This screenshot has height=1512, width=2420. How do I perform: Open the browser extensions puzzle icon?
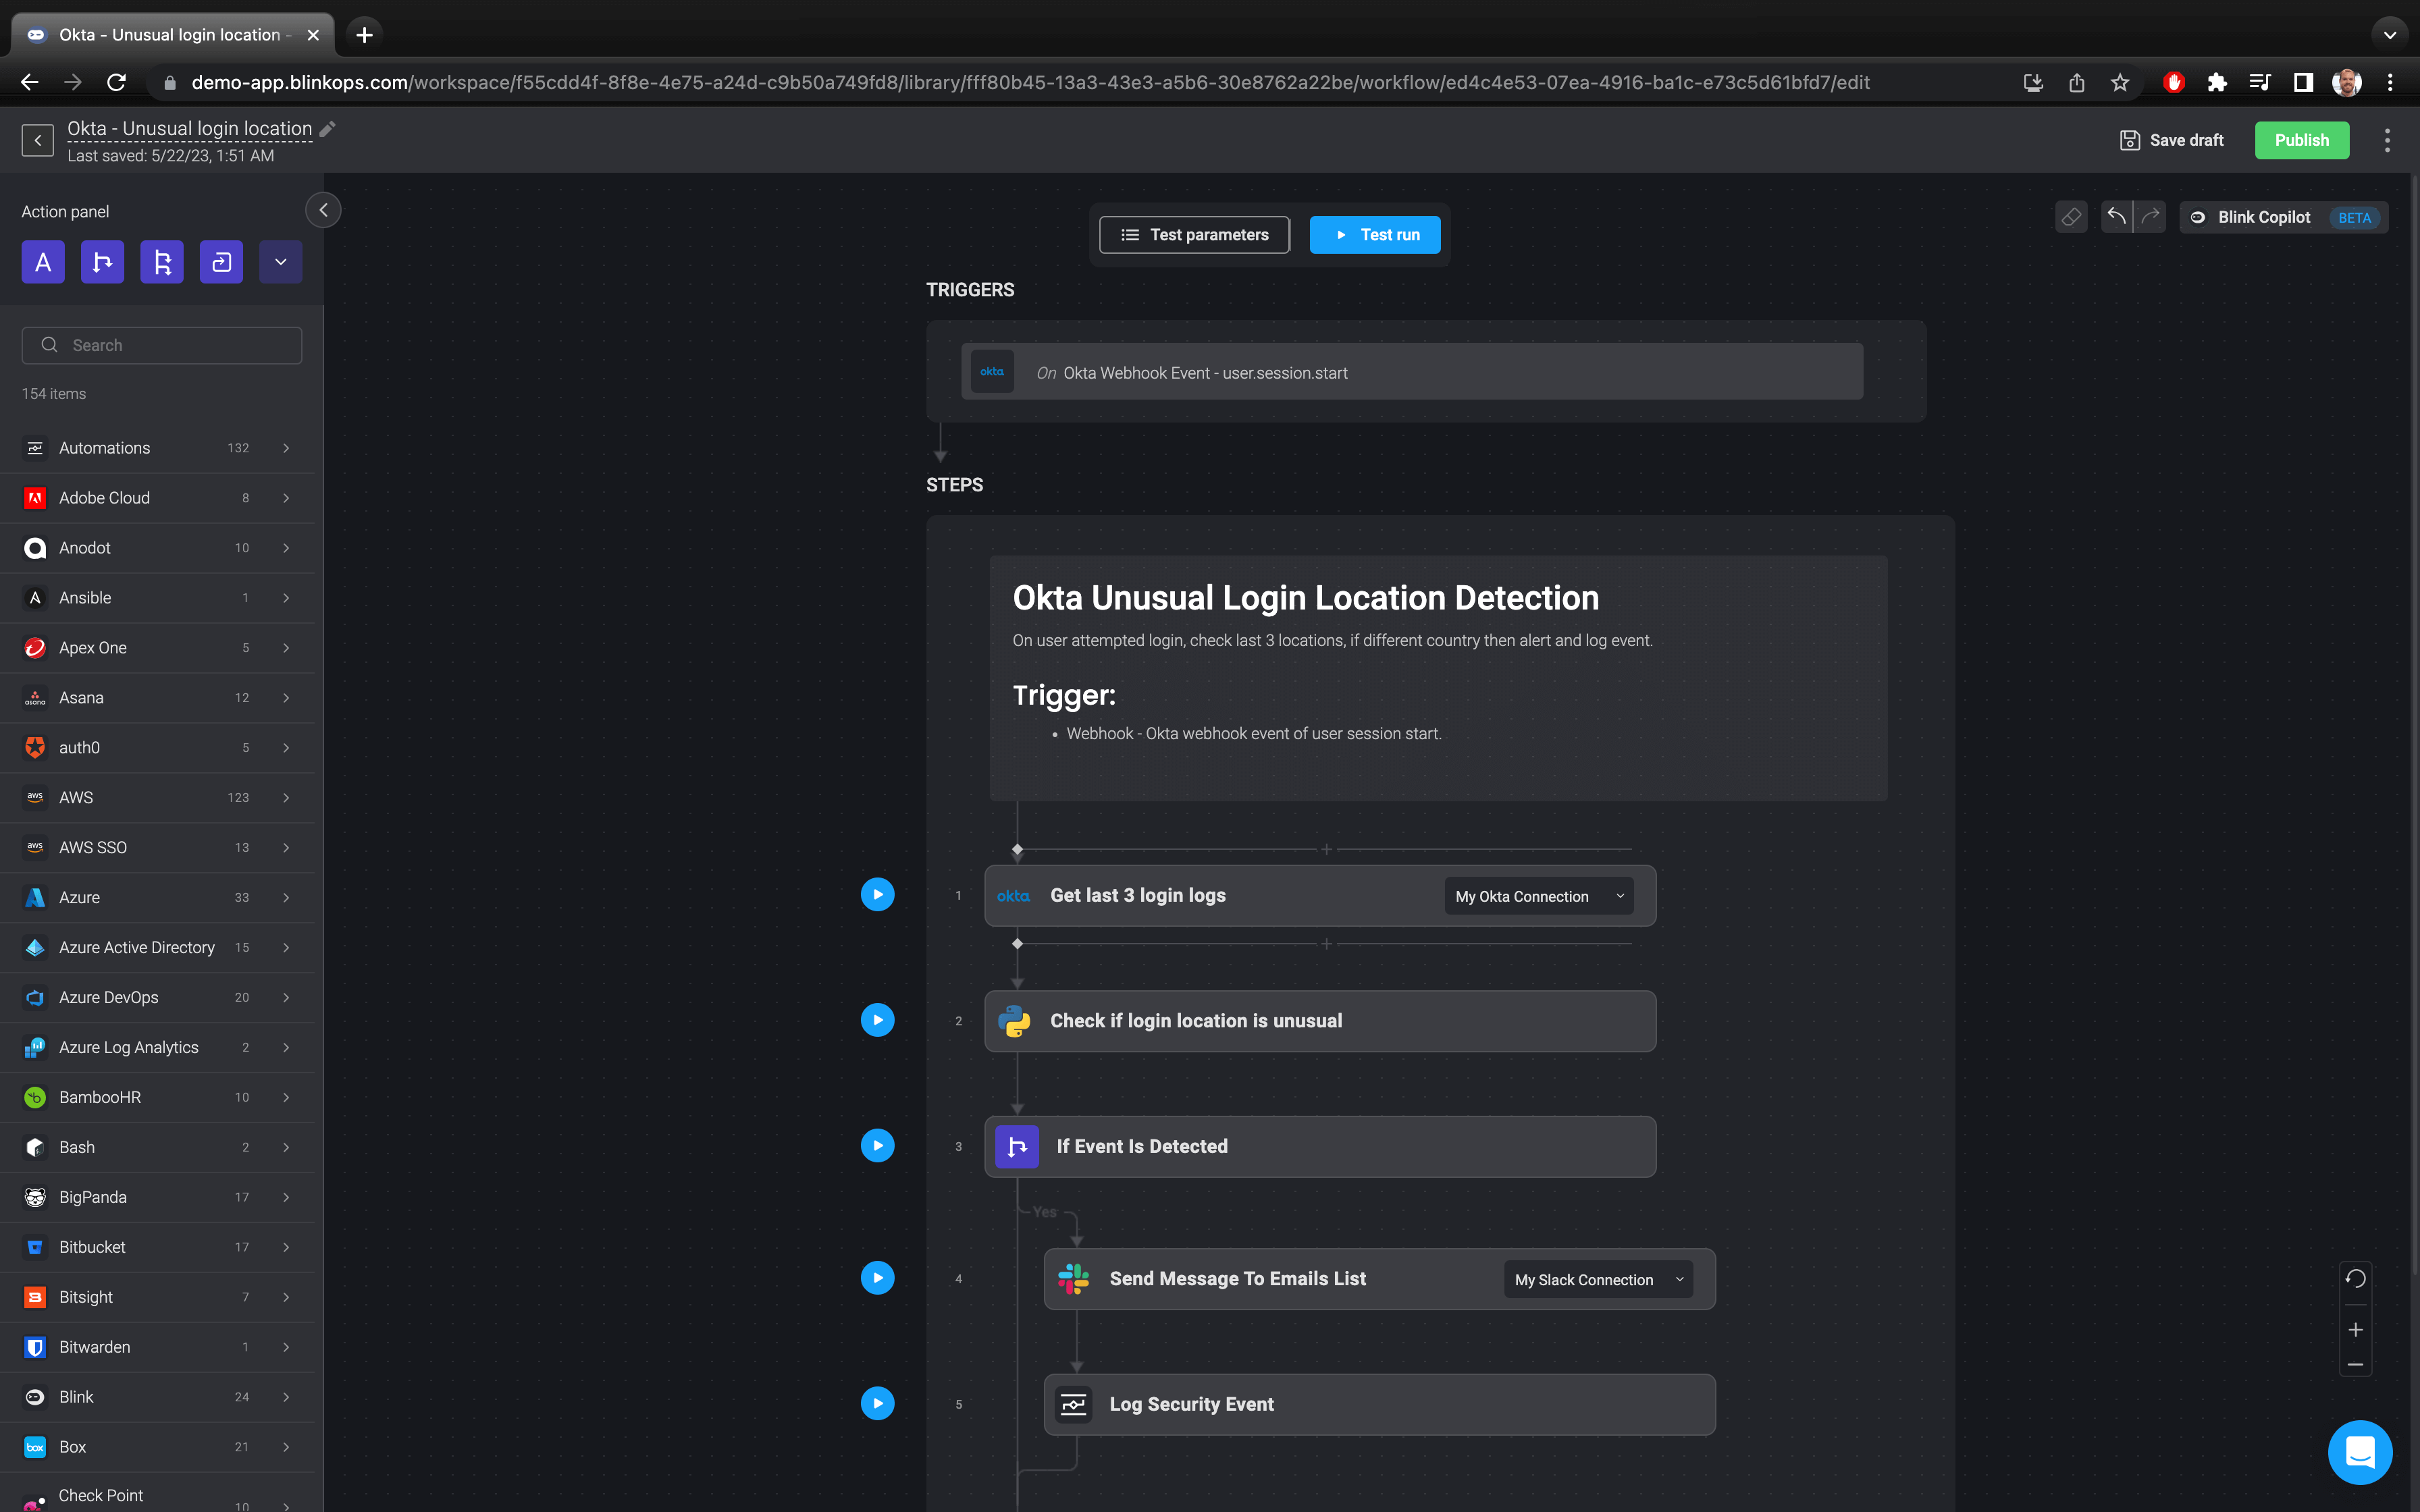coord(2216,83)
